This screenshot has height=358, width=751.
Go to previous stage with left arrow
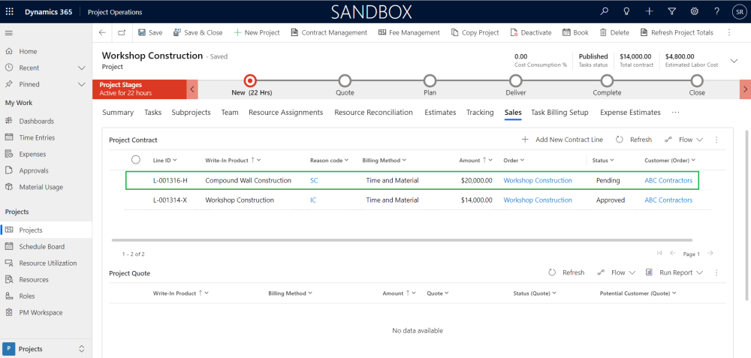click(x=192, y=89)
